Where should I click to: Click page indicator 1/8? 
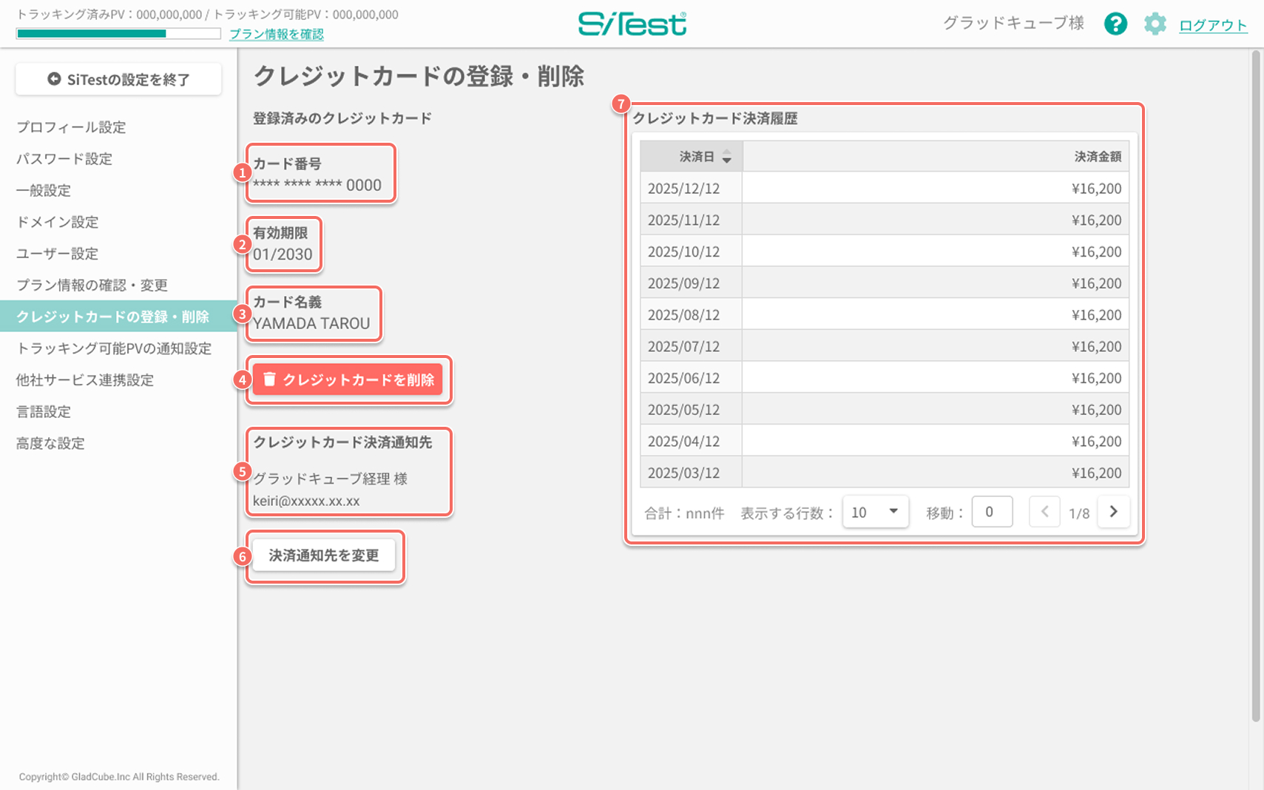pos(1079,513)
